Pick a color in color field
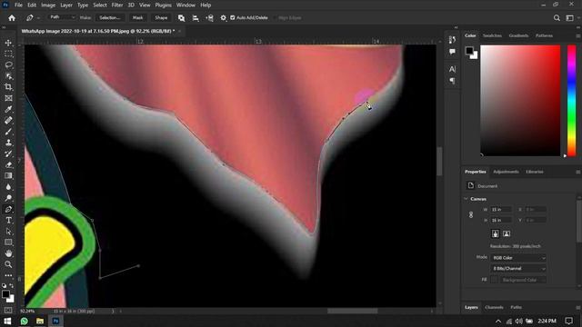The width and height of the screenshot is (582, 327). pyautogui.click(x=520, y=101)
